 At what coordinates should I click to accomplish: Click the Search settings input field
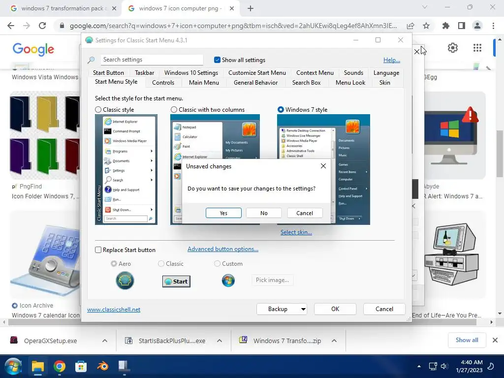pos(152,60)
